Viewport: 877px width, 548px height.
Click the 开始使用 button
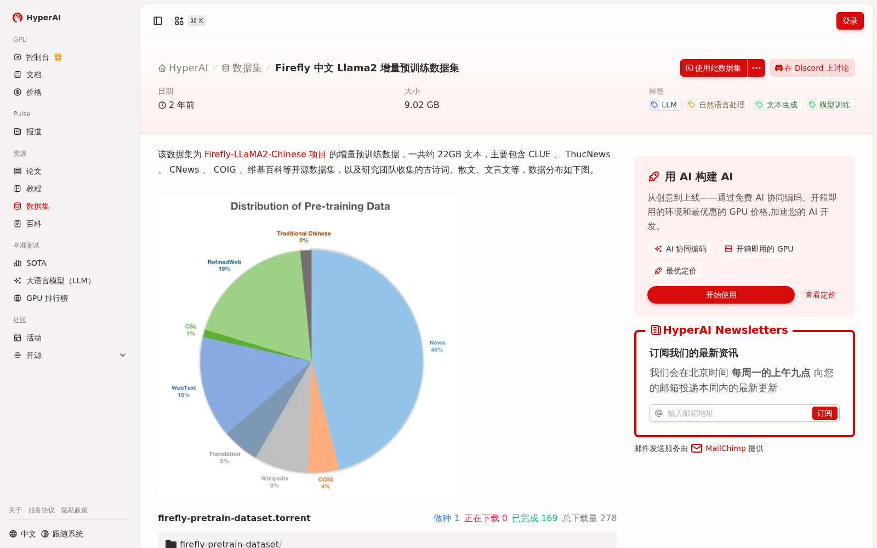click(x=721, y=295)
